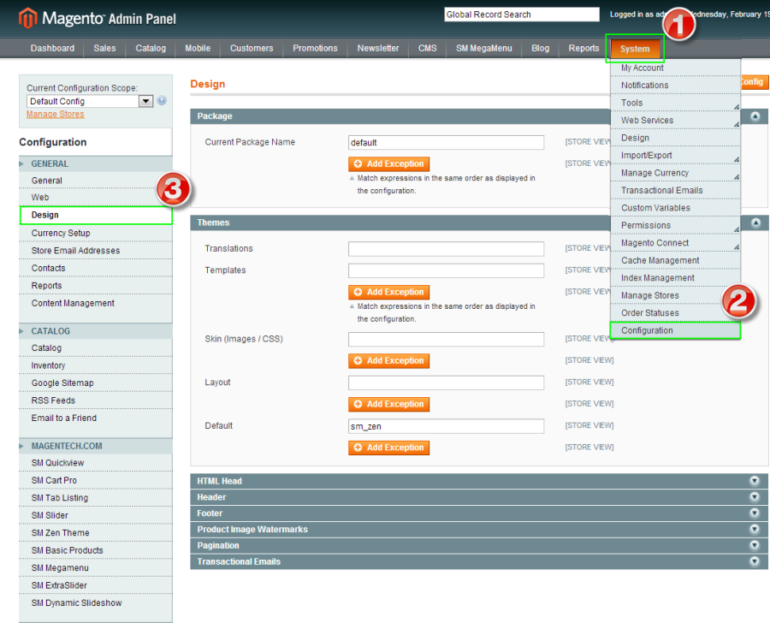The image size is (770, 623).
Task: Open the Magento Connect submenu
Action: (675, 243)
